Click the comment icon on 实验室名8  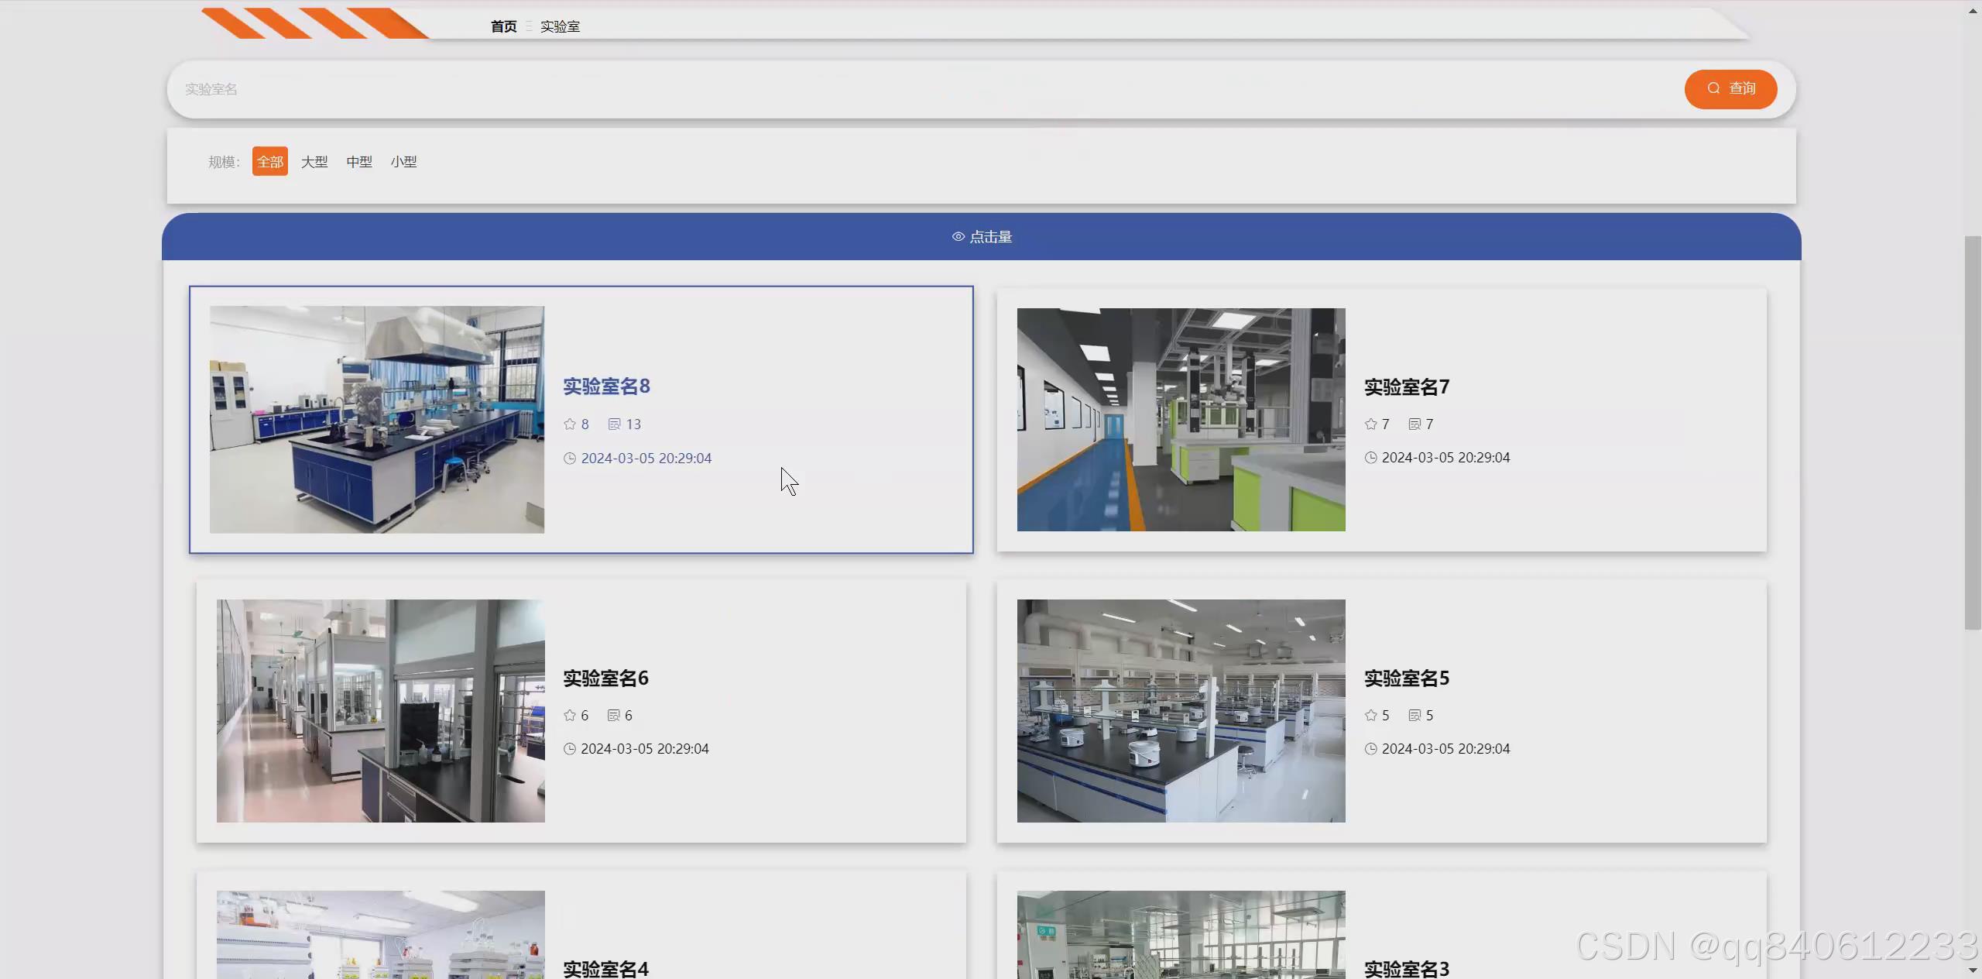coord(614,424)
